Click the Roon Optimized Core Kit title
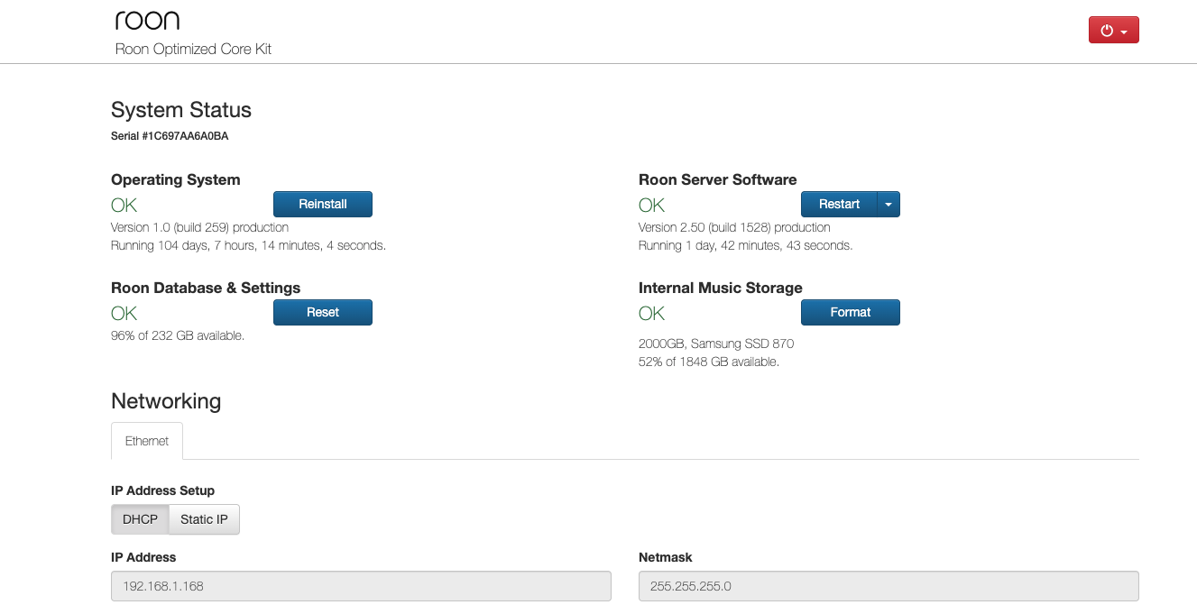1197x614 pixels. coord(193,49)
